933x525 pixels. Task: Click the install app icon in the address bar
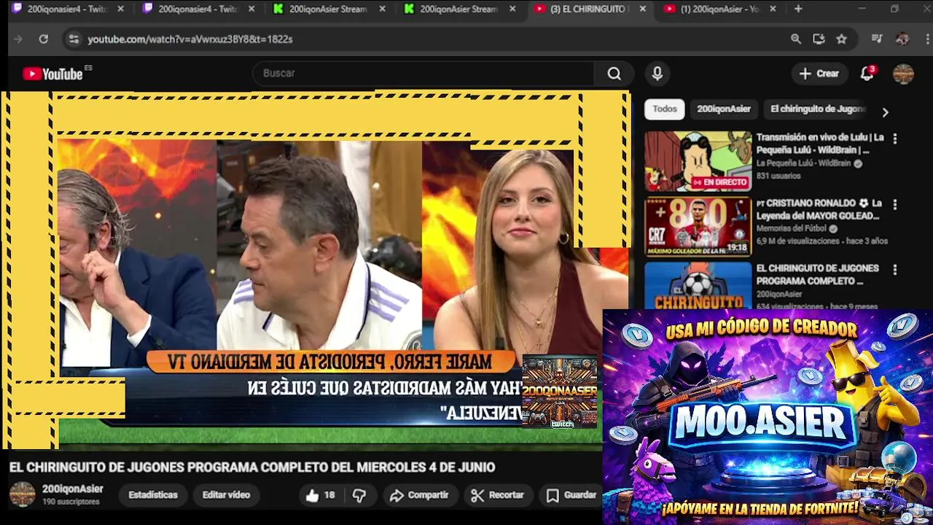pos(819,39)
